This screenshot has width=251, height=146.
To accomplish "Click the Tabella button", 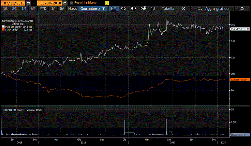I will (x=167, y=9).
